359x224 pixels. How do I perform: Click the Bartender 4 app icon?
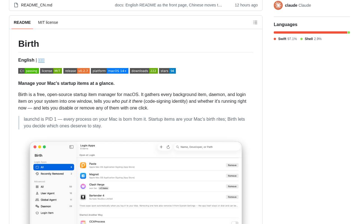(83, 197)
